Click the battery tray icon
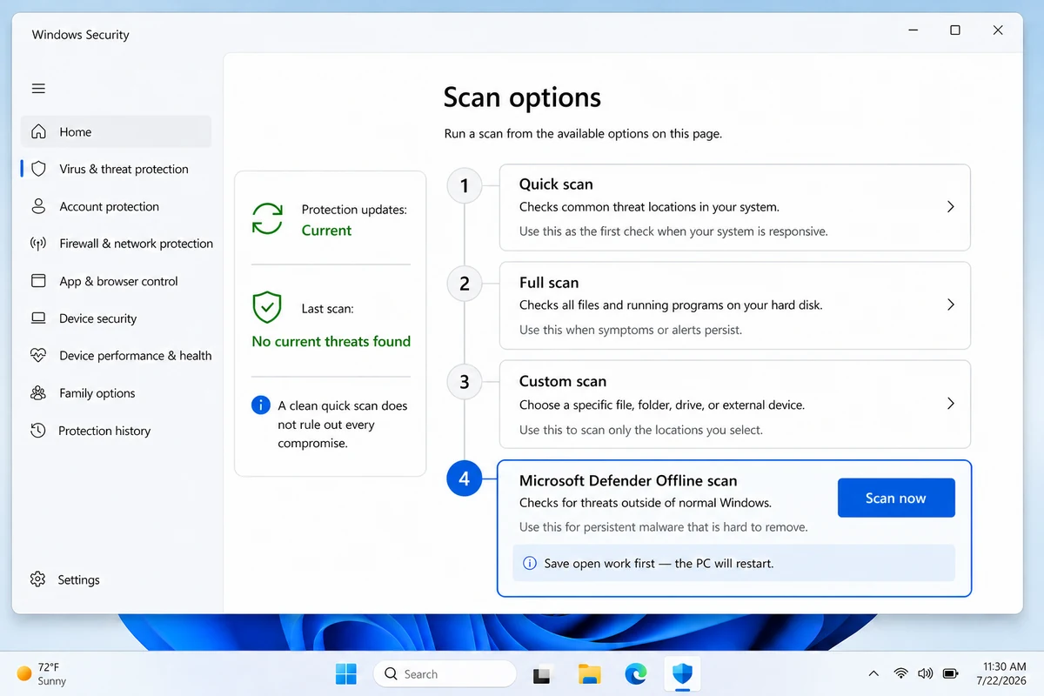Screen dimensions: 1044x696 (951, 673)
